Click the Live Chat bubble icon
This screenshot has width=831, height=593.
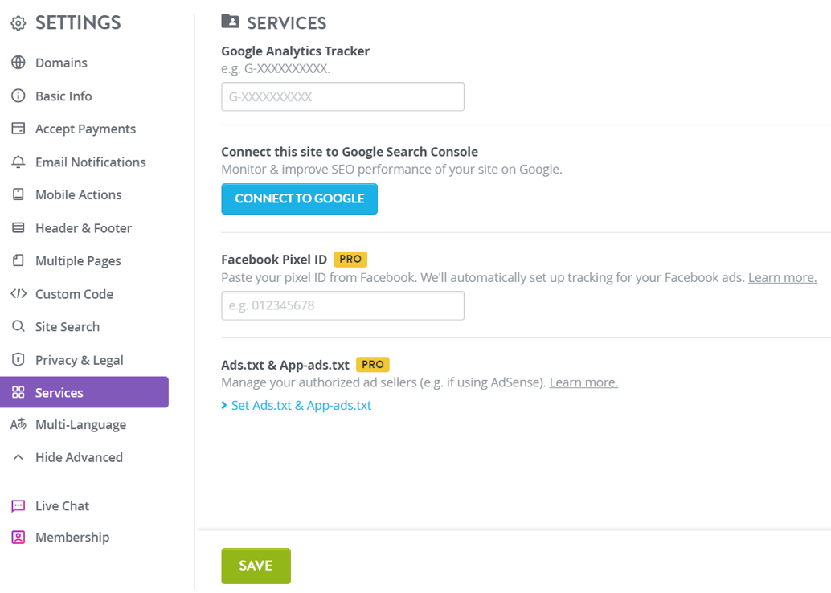pos(18,506)
